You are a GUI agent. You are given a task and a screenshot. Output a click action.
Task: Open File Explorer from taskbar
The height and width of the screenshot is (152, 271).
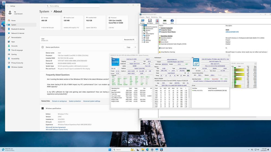click(143, 150)
